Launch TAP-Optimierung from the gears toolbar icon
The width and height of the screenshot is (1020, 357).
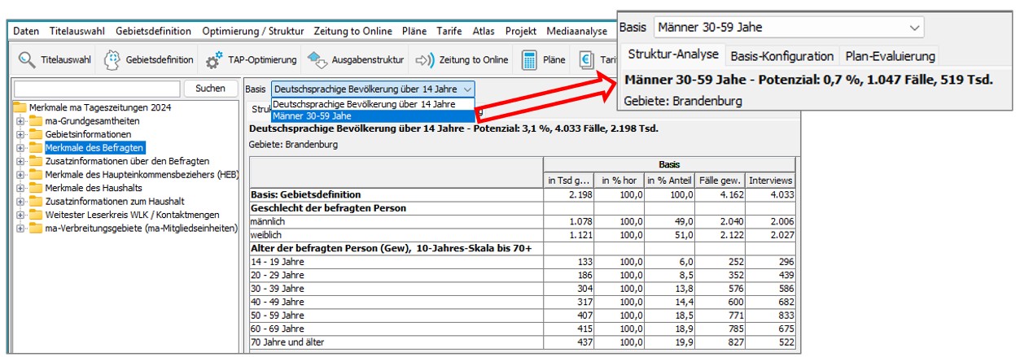click(x=251, y=59)
